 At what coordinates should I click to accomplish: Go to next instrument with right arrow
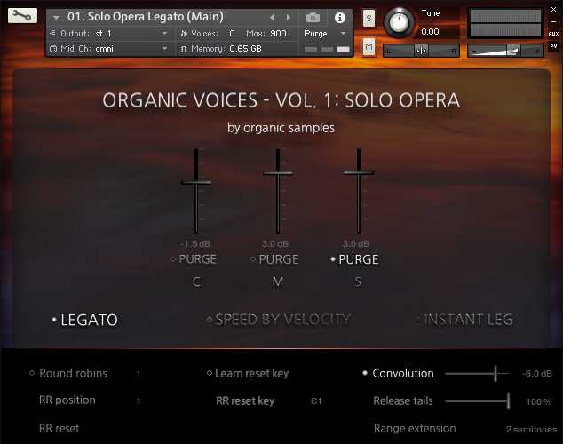point(288,17)
